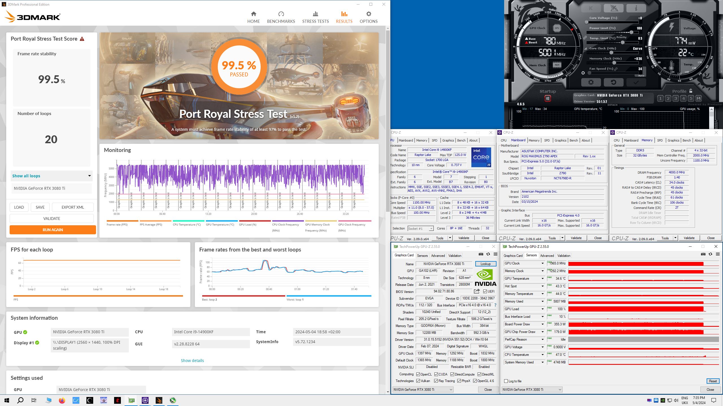
Task: Click the RUN AGAIN button
Action: 53,230
